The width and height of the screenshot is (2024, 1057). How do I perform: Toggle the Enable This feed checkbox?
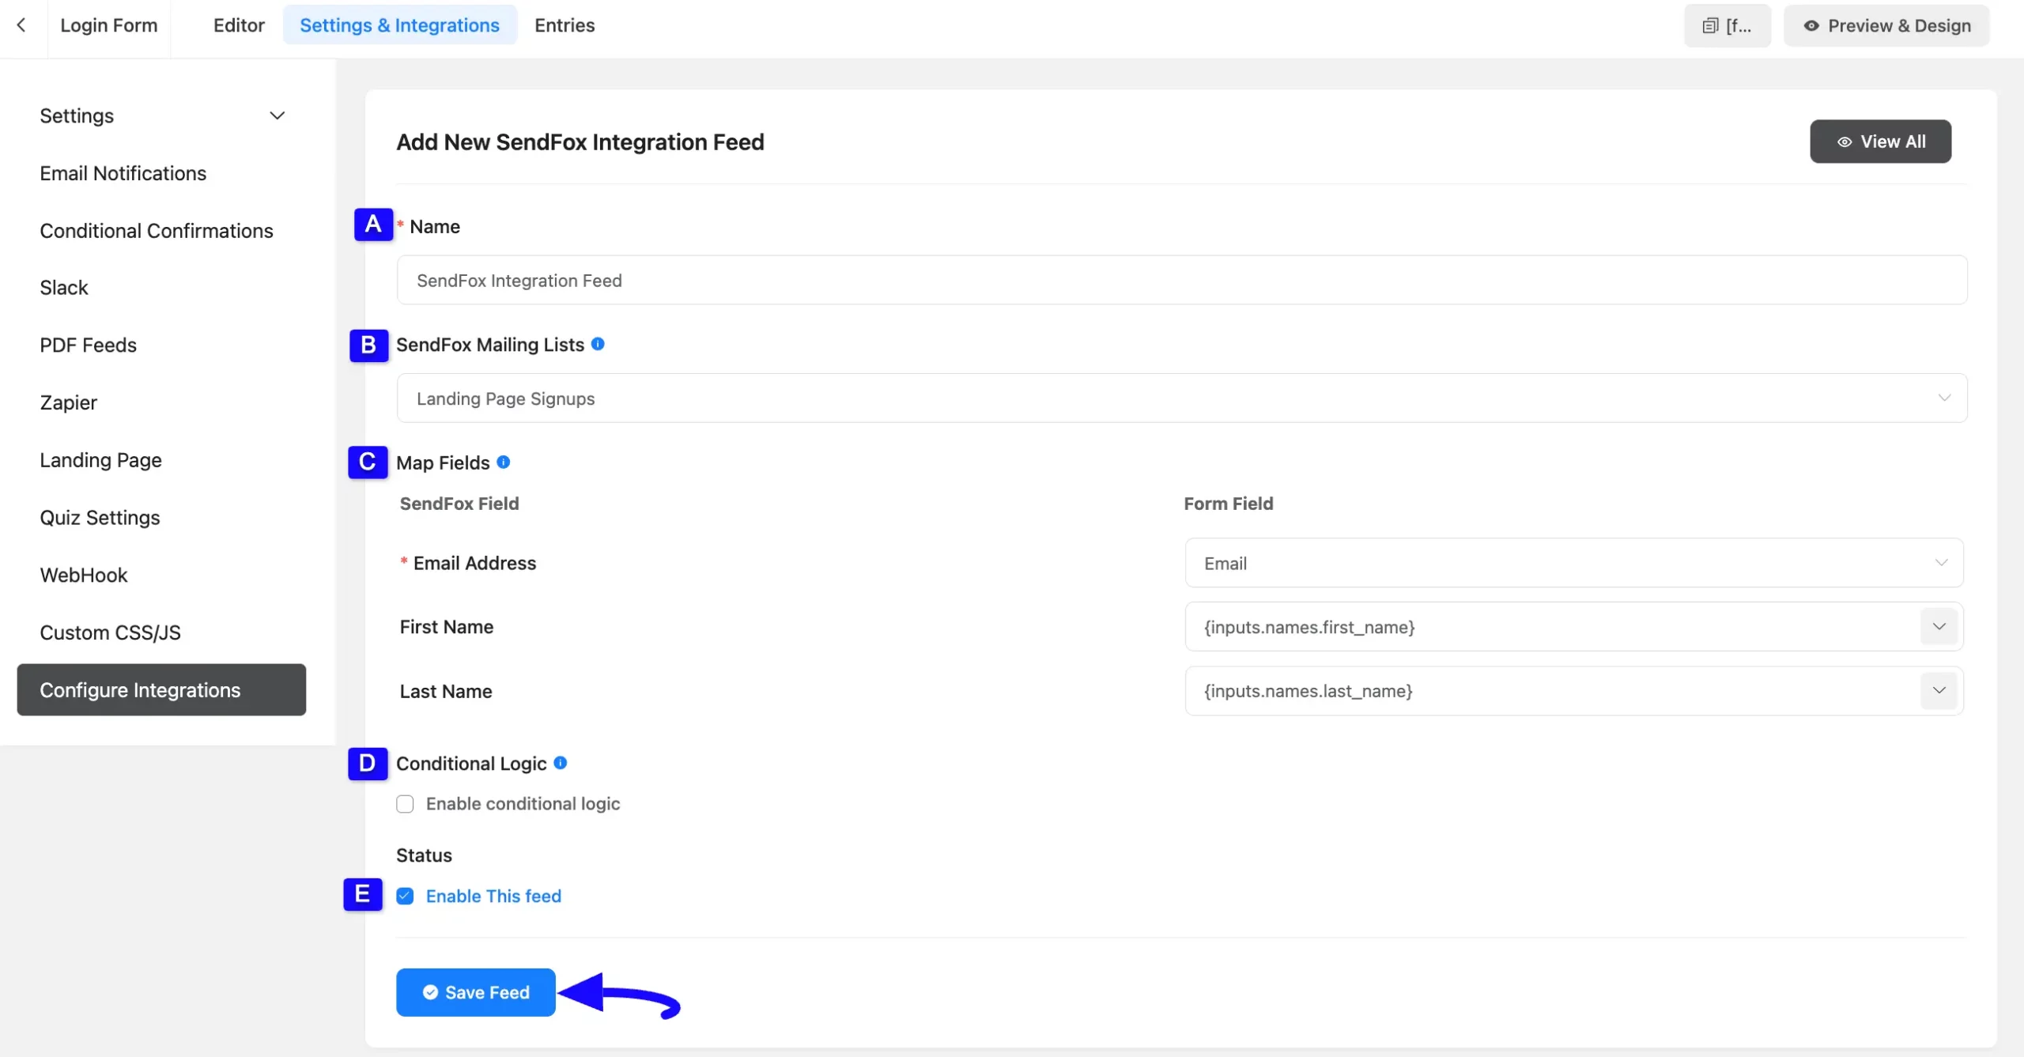[405, 896]
